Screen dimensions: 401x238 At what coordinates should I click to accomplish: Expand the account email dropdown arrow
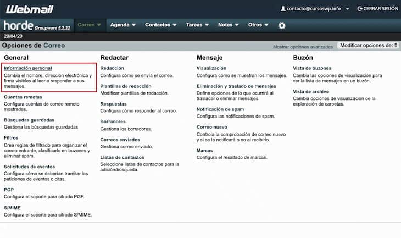(x=348, y=9)
